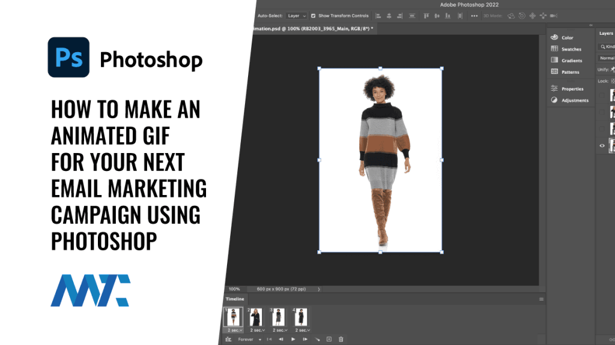This screenshot has width=615, height=345.
Task: Collapse the panel dock with double-arrow icon
Action: click(x=591, y=25)
